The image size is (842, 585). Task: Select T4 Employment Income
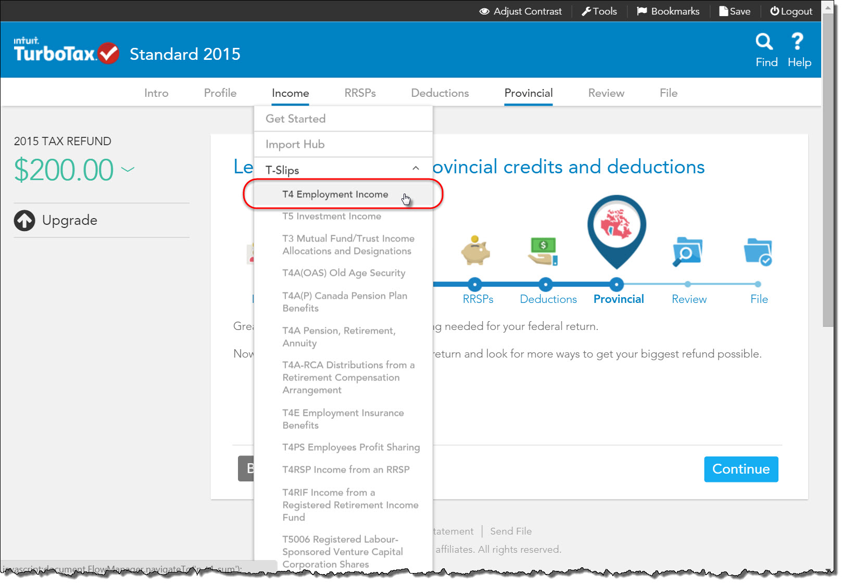[x=343, y=194]
